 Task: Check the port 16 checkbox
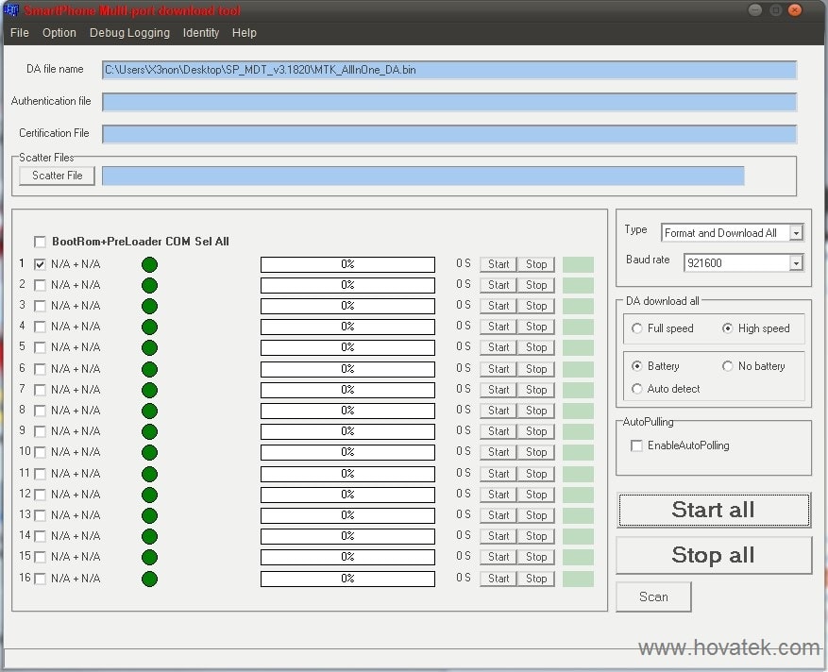point(40,579)
